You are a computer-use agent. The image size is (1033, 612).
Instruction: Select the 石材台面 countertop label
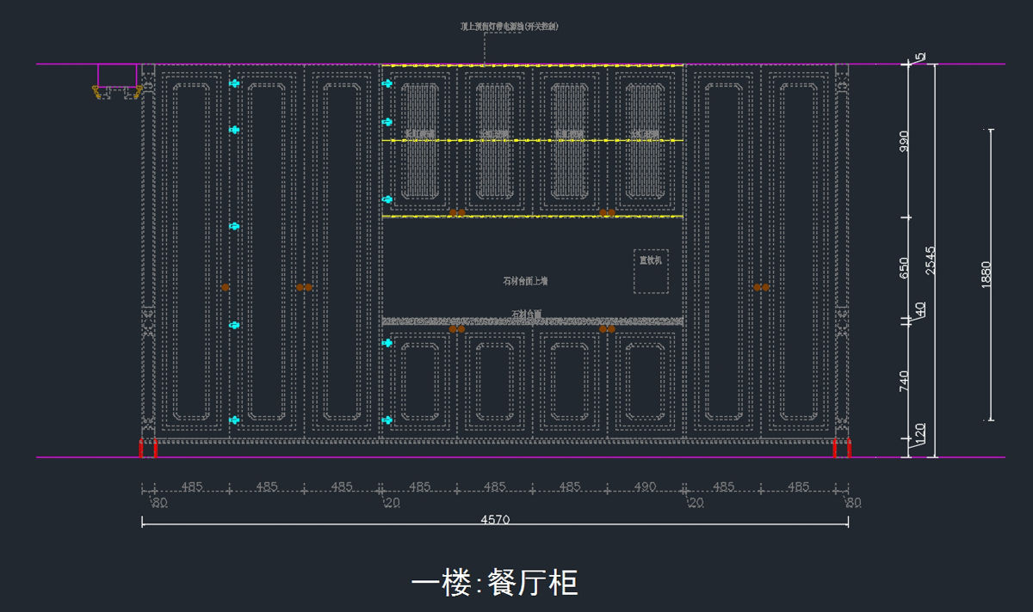tap(526, 314)
